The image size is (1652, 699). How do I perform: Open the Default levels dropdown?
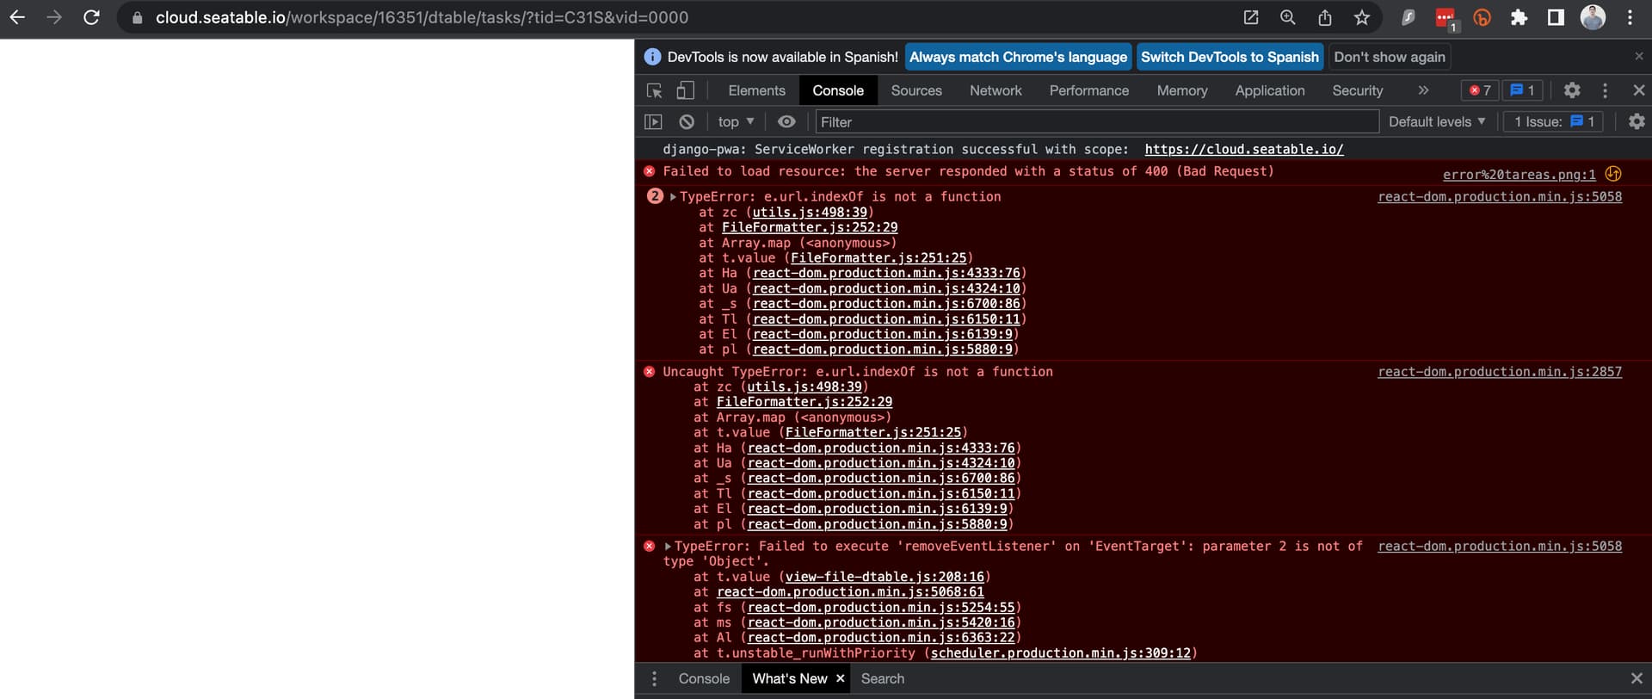pyautogui.click(x=1437, y=122)
